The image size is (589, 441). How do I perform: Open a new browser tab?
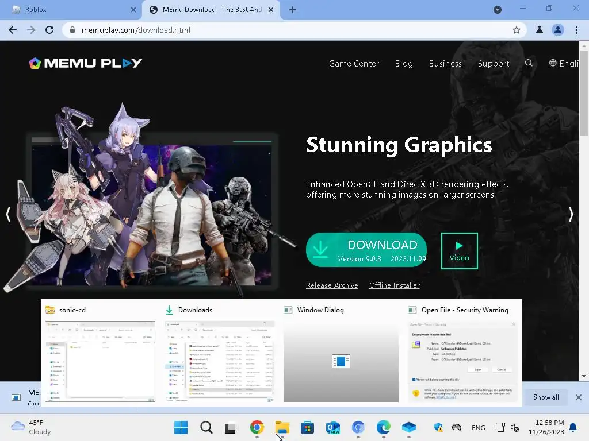pos(293,10)
